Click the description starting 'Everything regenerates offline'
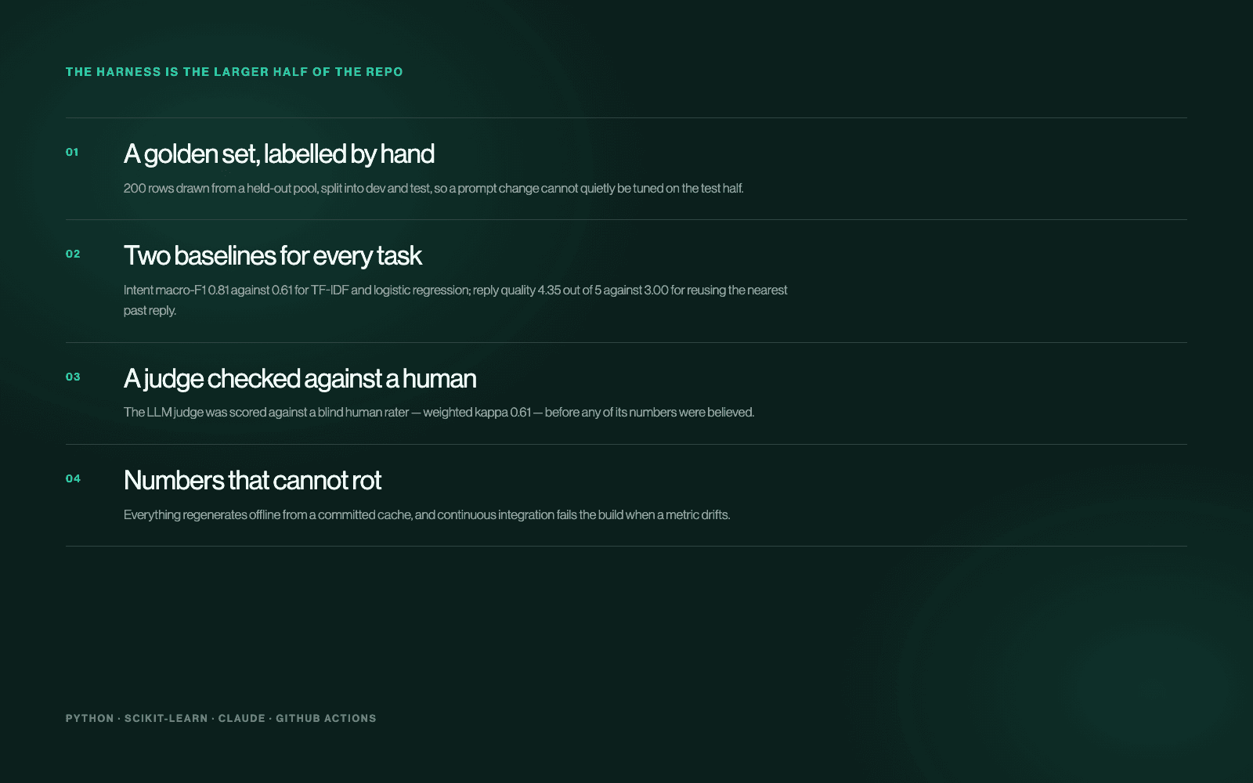 point(427,515)
